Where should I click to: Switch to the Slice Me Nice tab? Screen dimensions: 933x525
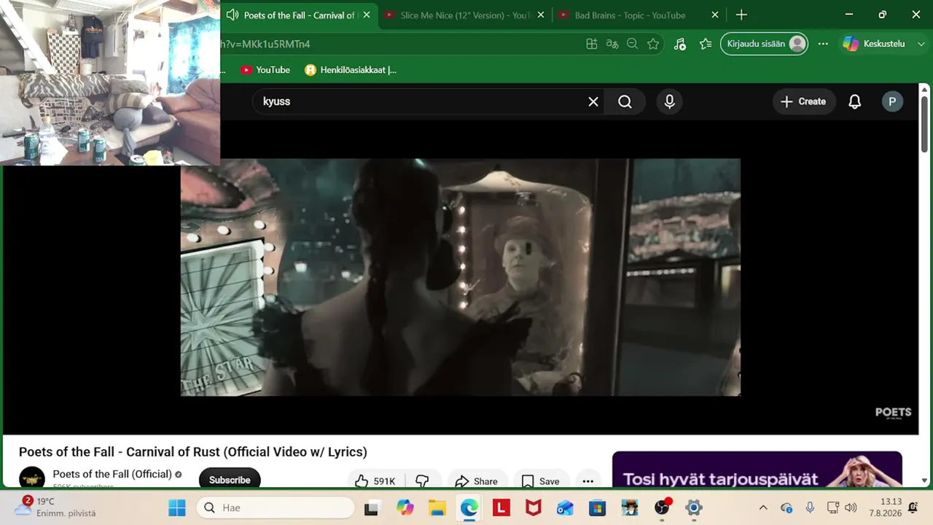tap(464, 15)
